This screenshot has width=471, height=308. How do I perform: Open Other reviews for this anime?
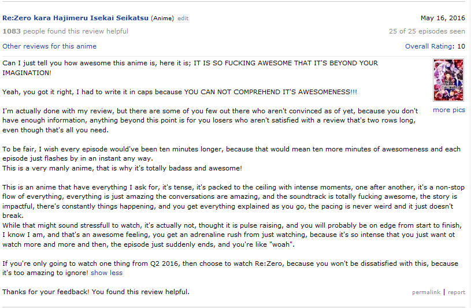50,46
